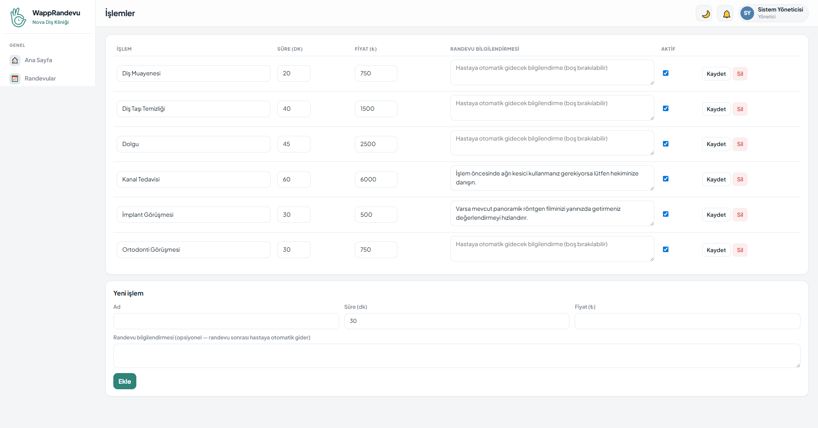
Task: Delete the Diş Muayenesi row
Action: coord(740,74)
